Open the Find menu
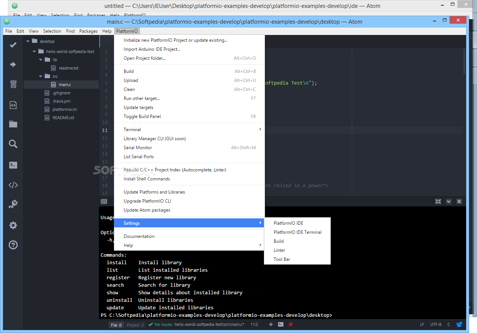The image size is (477, 333). 70,31
